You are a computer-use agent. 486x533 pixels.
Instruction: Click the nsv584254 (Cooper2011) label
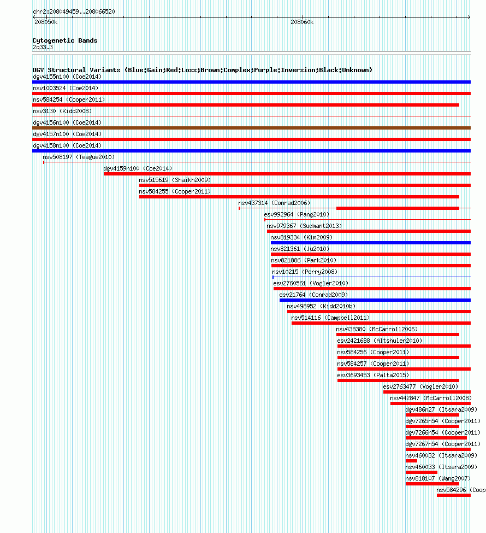tap(69, 99)
